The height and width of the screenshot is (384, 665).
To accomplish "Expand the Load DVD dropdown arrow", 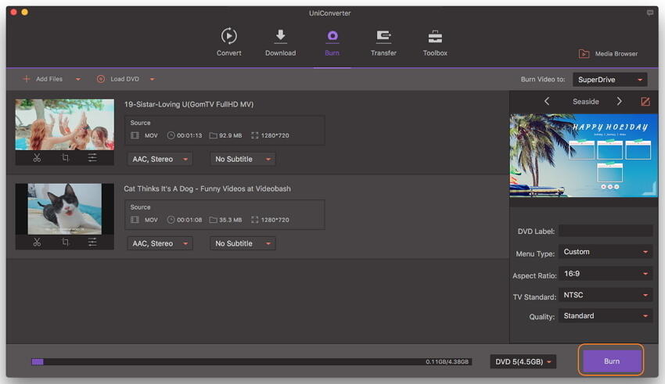I will (153, 79).
